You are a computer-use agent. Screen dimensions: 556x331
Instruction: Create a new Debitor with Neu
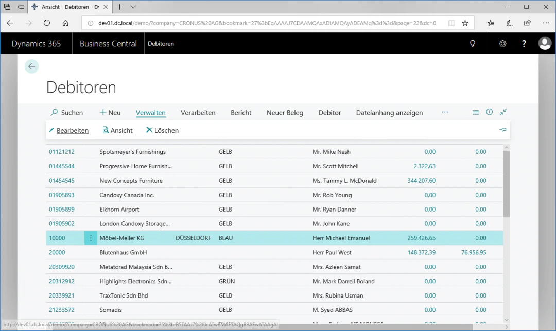[110, 113]
